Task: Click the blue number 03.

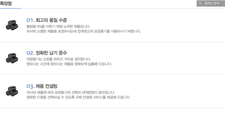Action: click(x=30, y=86)
